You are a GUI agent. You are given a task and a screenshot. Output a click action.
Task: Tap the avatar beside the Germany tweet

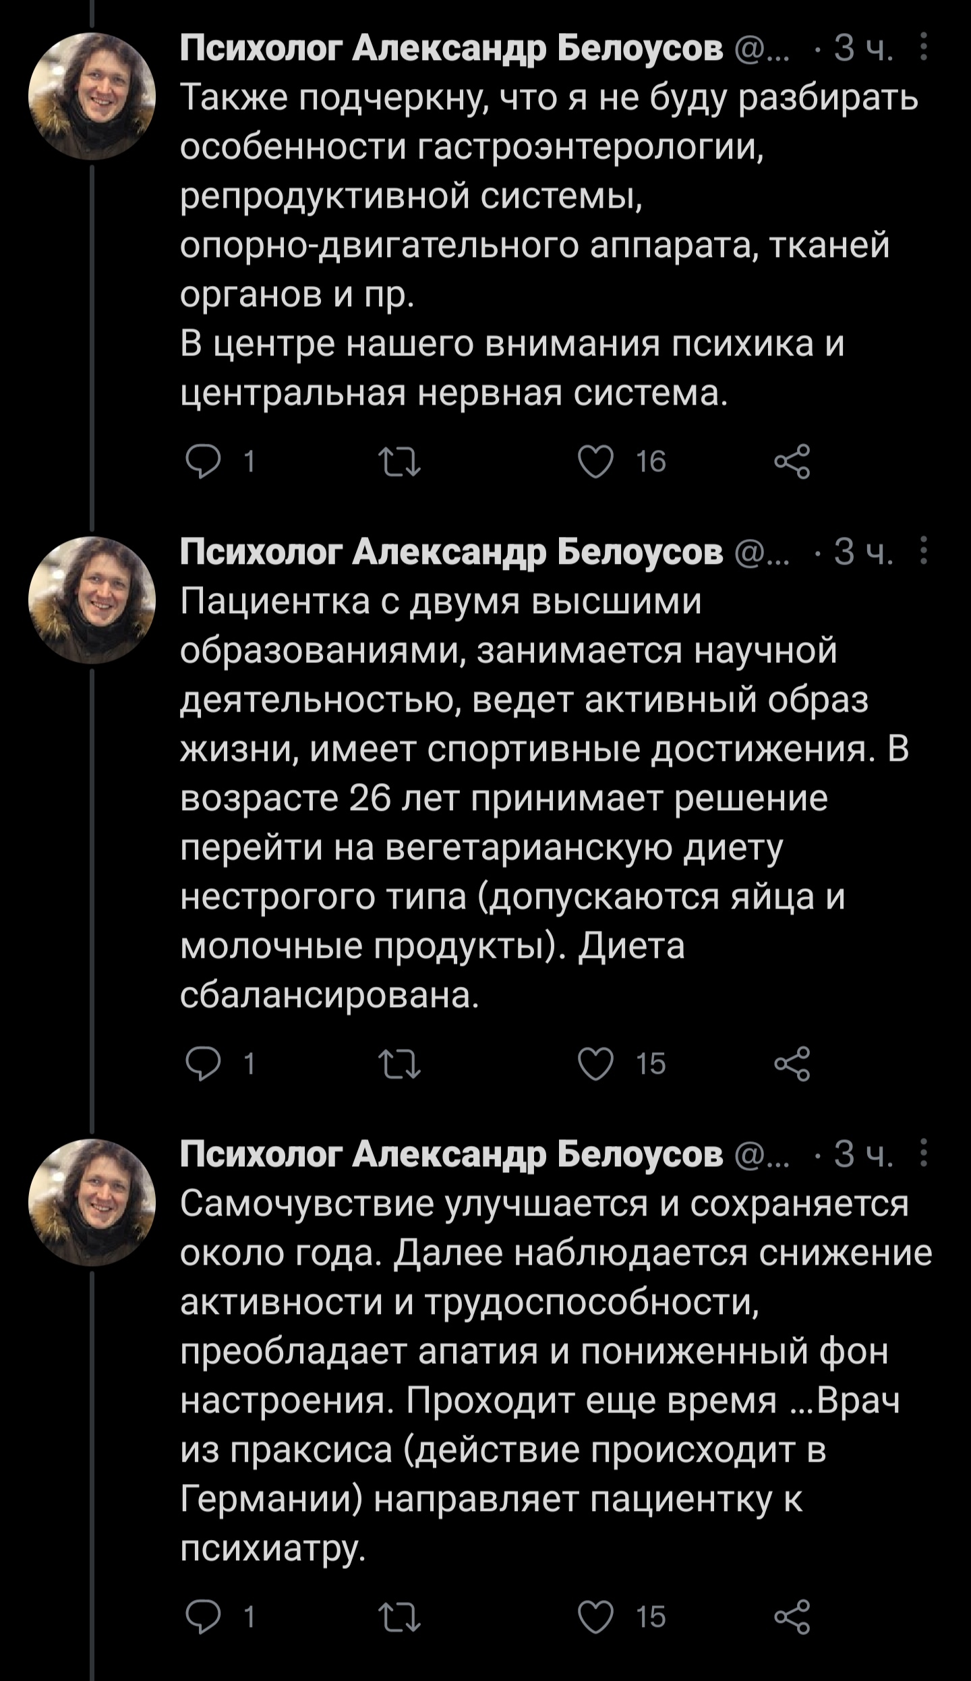point(92,1202)
